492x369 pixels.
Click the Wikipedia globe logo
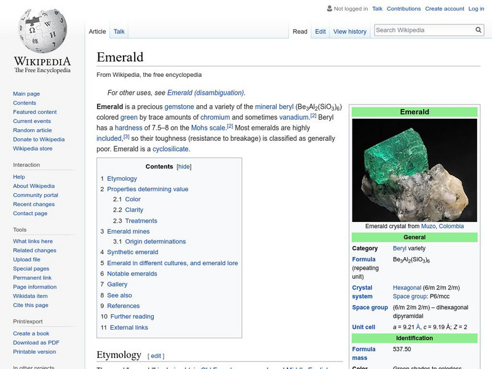(x=42, y=31)
